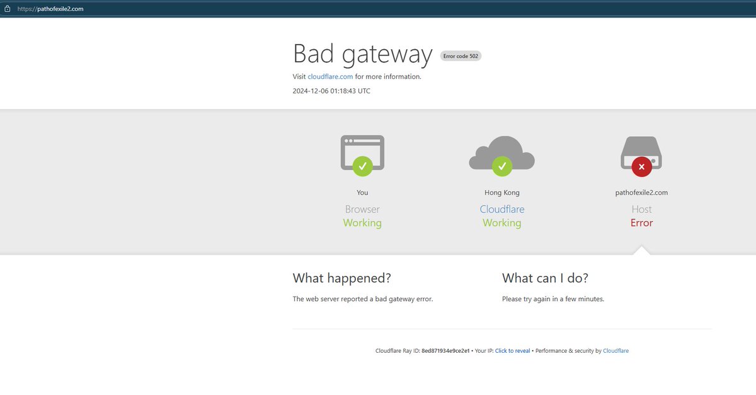Click the Host label
Viewport: 756px width, 395px height.
641,209
